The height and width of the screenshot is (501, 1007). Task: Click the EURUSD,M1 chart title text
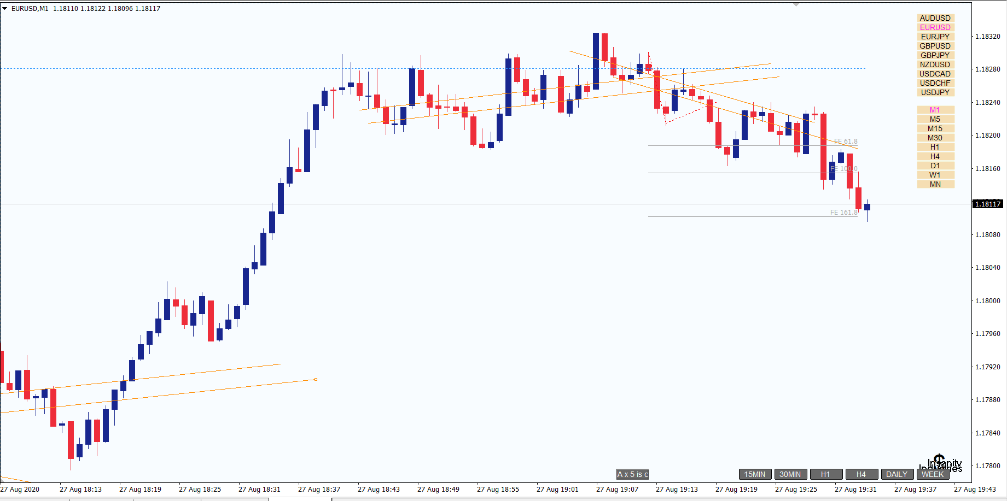tap(30, 9)
